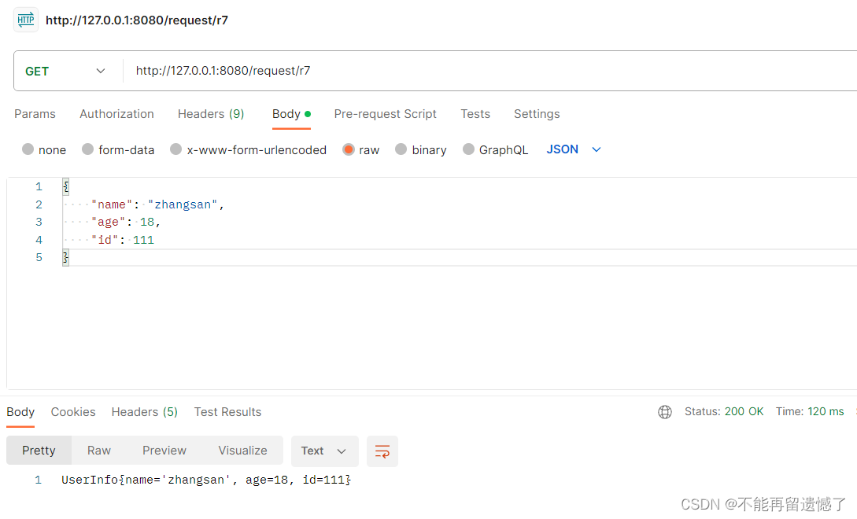Click the Time 120 ms text
Image resolution: width=857 pixels, height=519 pixels.
point(810,412)
